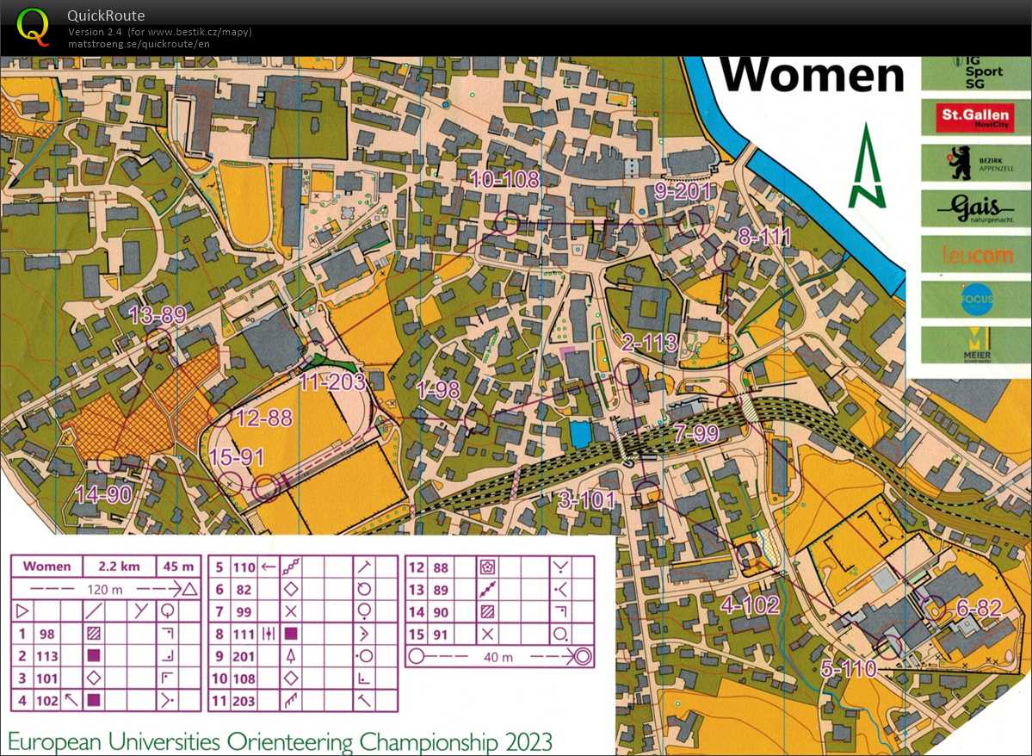Click control label 10-108 on the map
1032x756 pixels.
point(505,179)
